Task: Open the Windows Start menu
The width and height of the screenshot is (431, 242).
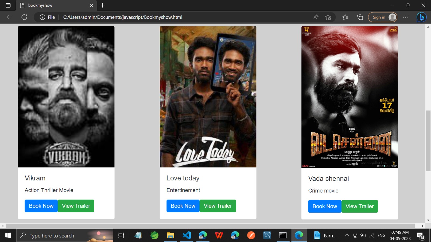Action: pyautogui.click(x=8, y=236)
